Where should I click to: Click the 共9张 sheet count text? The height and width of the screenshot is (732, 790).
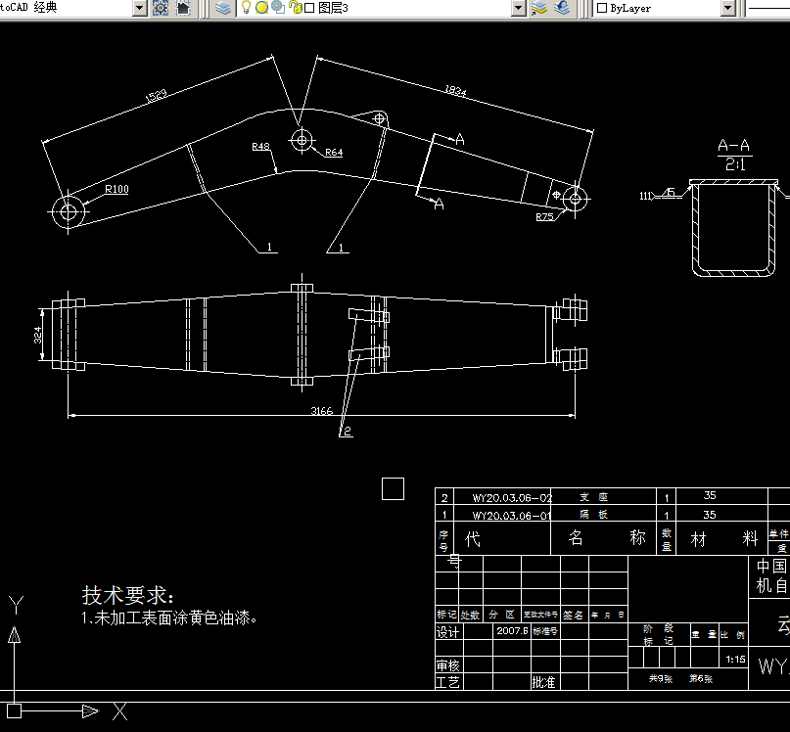pos(661,678)
